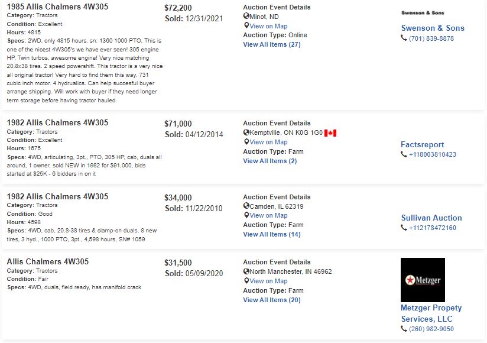487x343 pixels.
Task: Open View All Items (14) link
Action: click(272, 234)
